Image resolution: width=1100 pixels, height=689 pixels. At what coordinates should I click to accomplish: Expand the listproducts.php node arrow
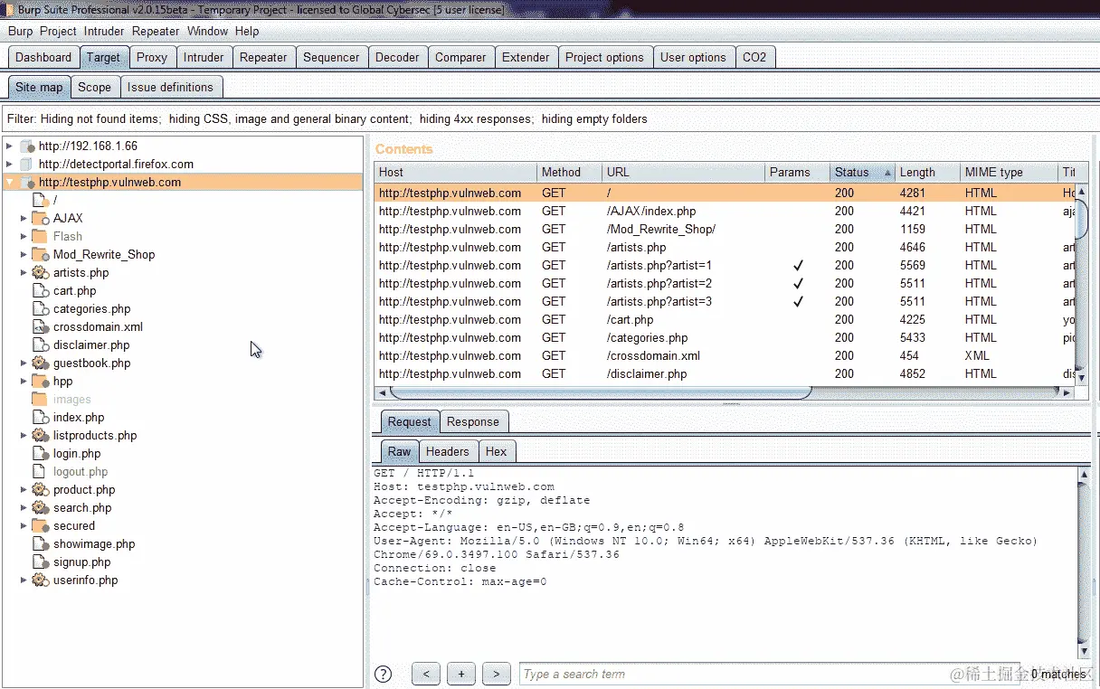[24, 435]
